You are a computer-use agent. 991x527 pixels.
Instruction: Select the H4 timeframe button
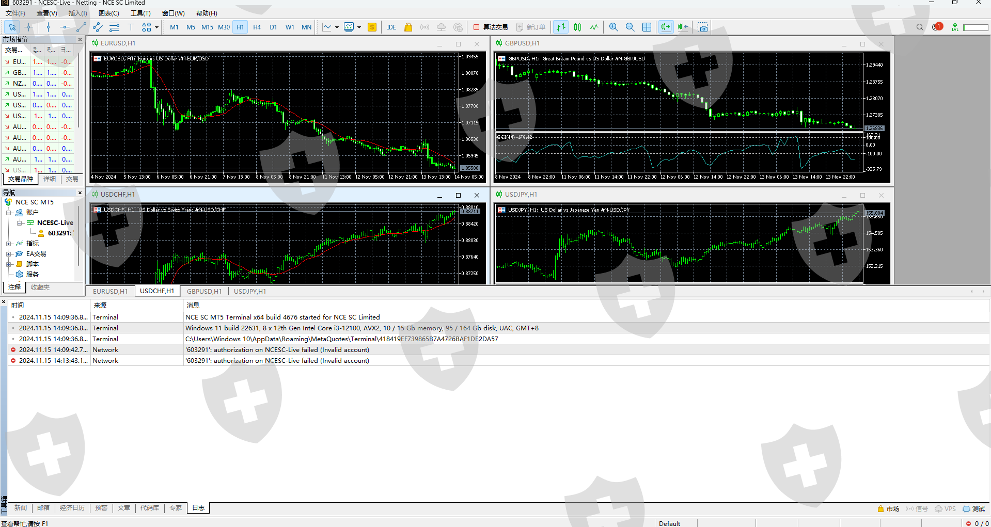257,27
